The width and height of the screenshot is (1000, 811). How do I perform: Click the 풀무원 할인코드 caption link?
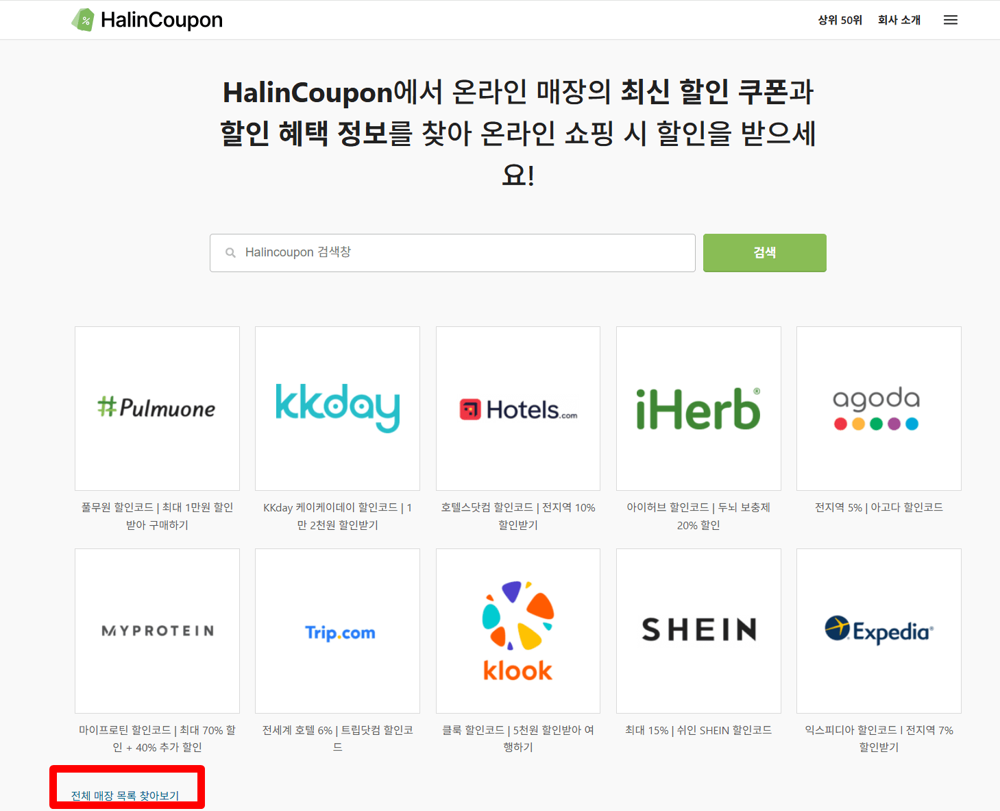tap(157, 516)
